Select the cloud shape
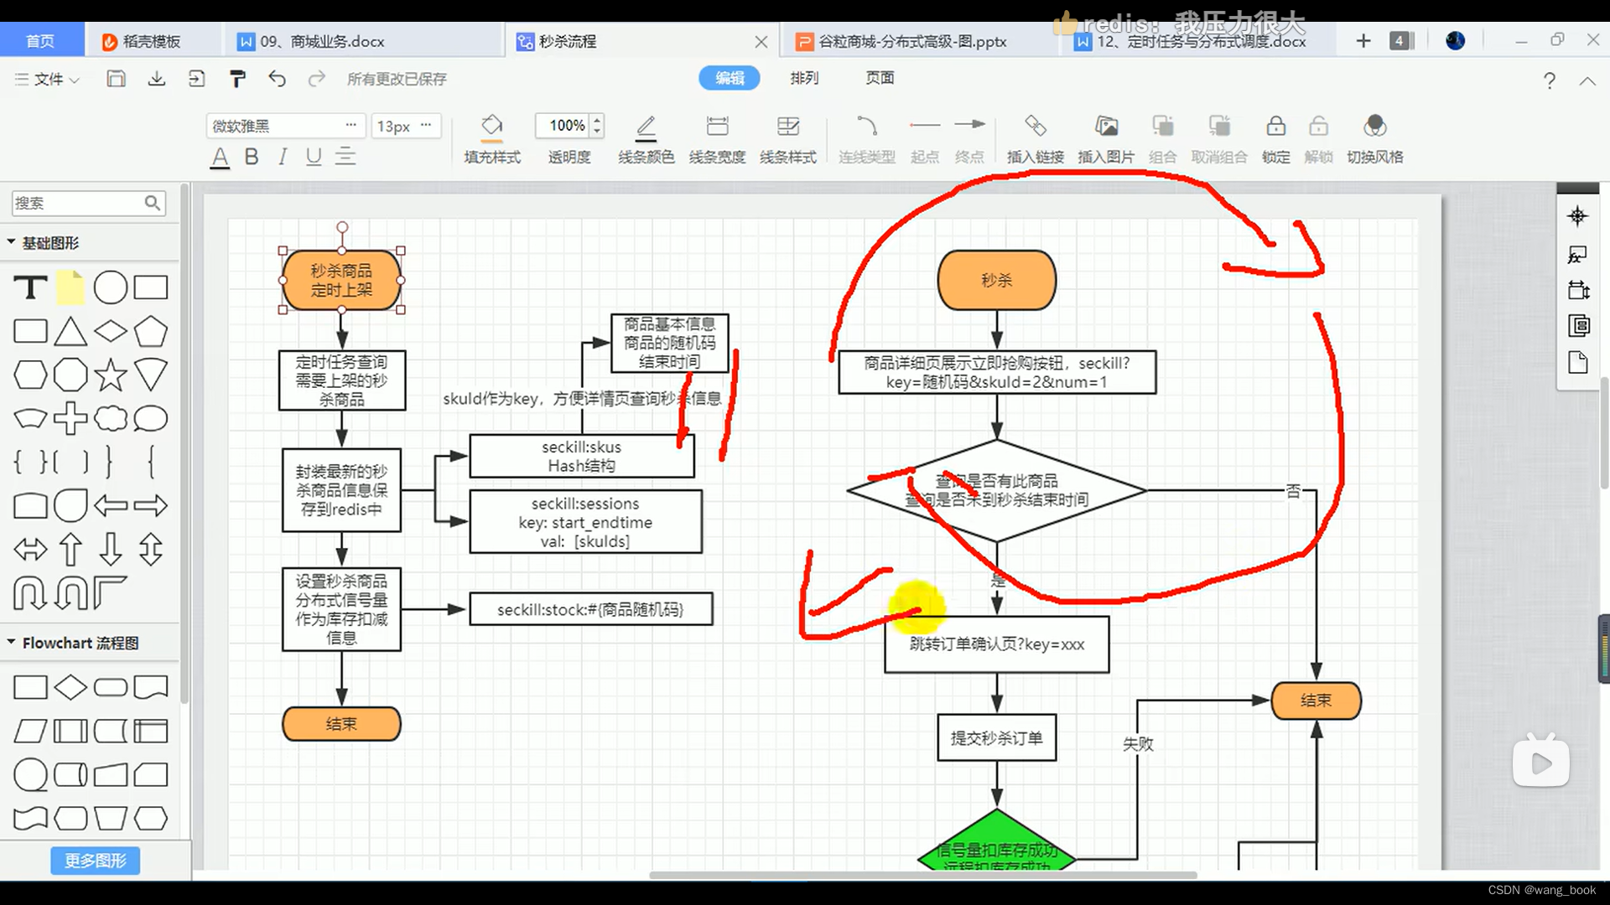 [111, 418]
